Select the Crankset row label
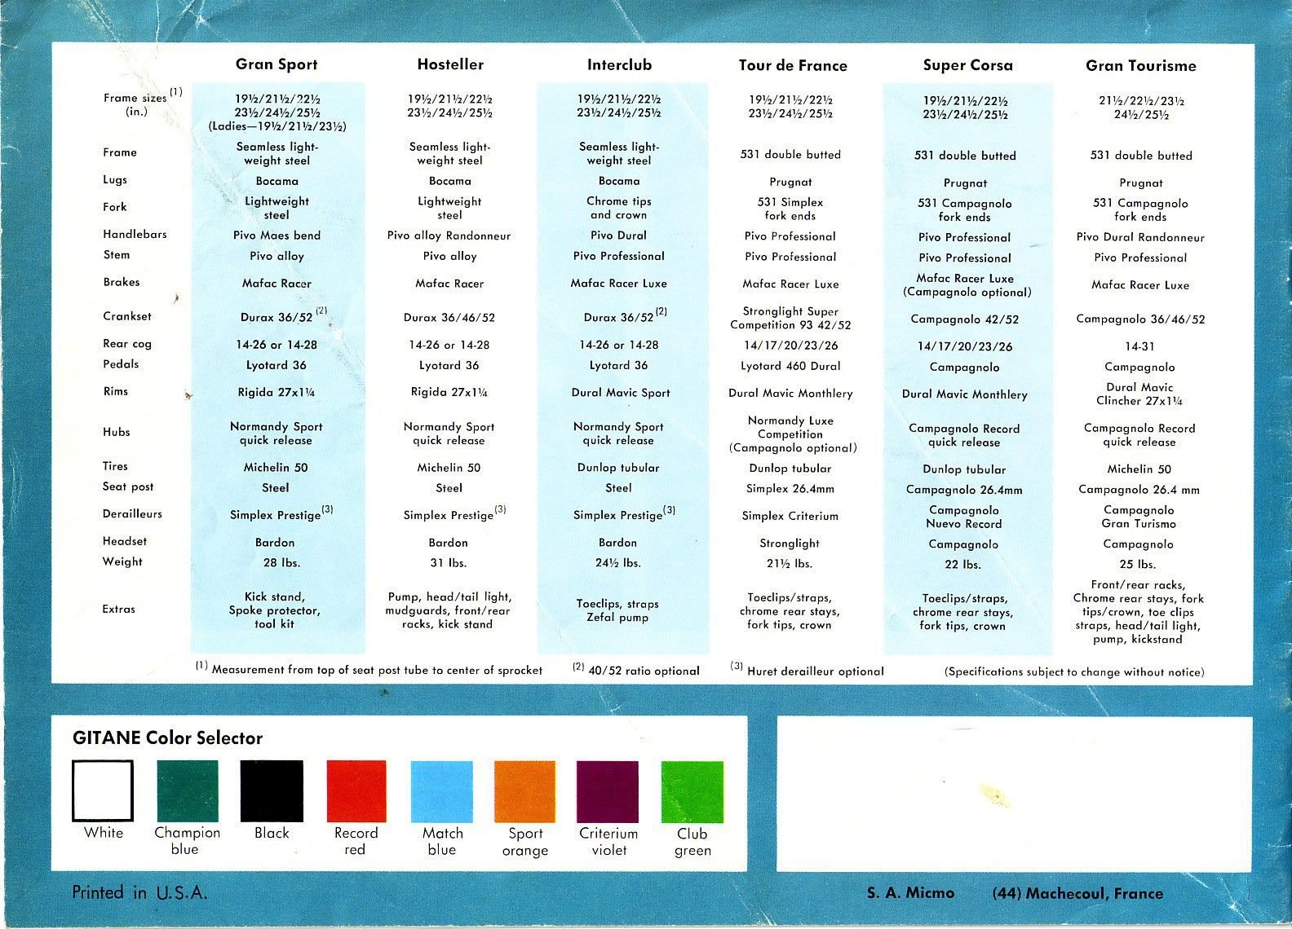Screen dimensions: 1292x929 point(126,316)
